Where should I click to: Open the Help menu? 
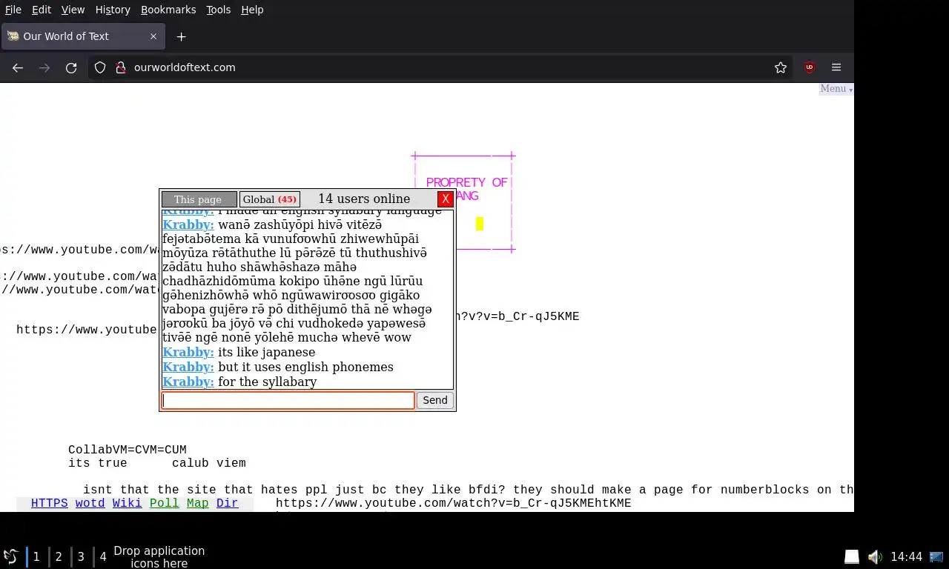pyautogui.click(x=252, y=10)
